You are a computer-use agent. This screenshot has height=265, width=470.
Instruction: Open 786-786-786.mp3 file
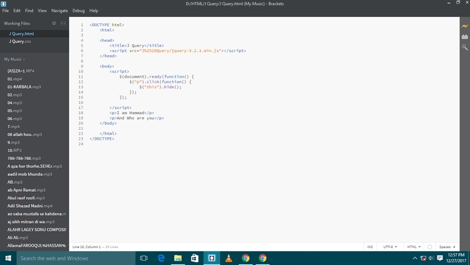(x=24, y=158)
